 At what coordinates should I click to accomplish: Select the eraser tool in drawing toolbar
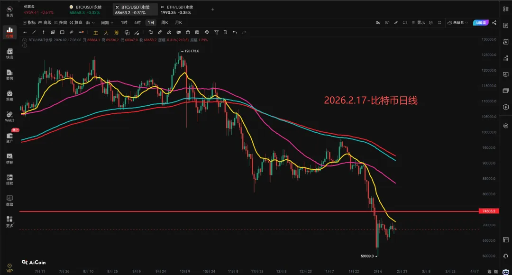(169, 32)
